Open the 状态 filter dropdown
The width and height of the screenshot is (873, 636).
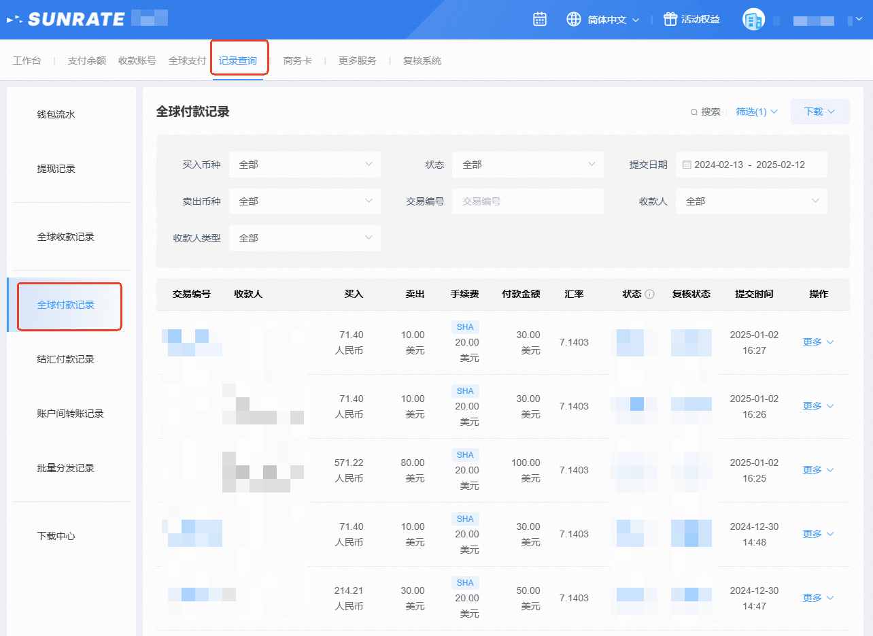click(x=527, y=165)
